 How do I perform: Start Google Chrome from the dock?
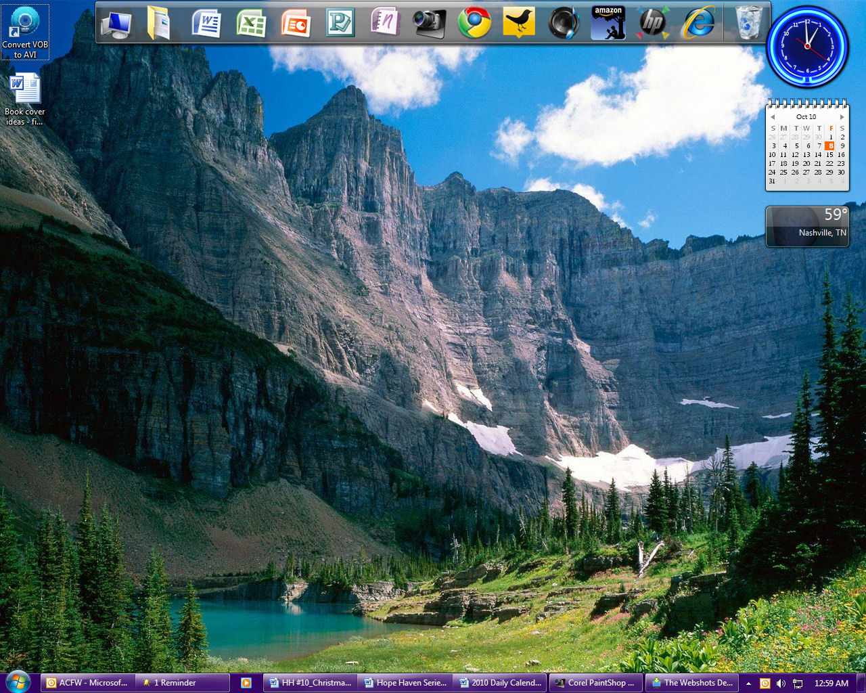pos(474,24)
